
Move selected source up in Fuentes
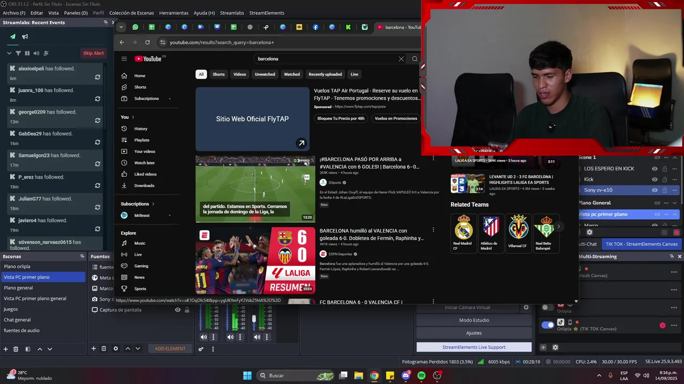(128, 348)
